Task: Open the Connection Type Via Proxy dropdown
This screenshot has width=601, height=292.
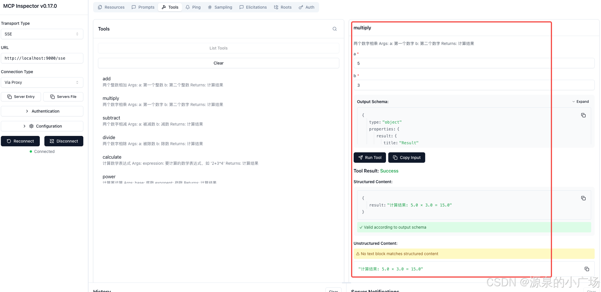Action: coord(42,82)
